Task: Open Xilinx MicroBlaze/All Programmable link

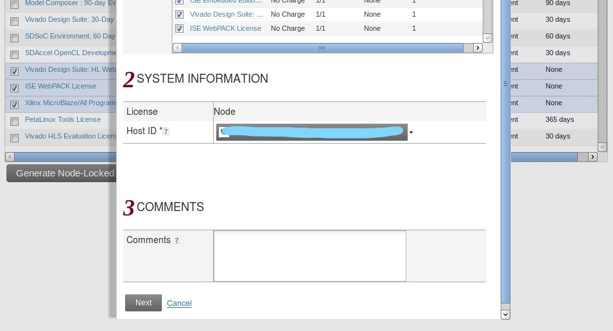Action: tap(71, 103)
